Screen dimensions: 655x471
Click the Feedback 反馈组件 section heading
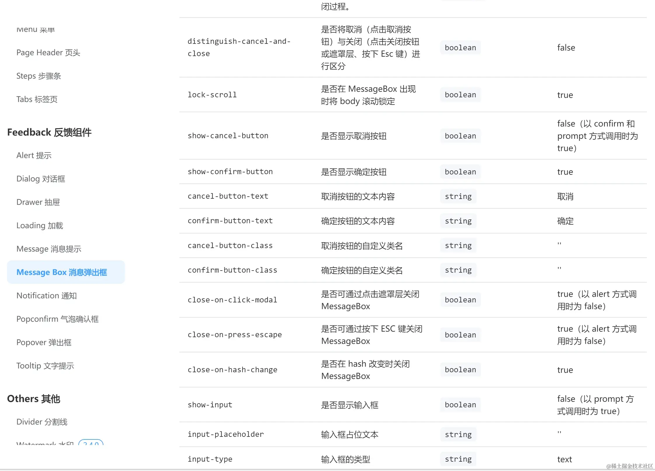49,132
